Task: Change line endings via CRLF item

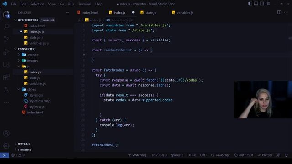Action: coord(203,155)
